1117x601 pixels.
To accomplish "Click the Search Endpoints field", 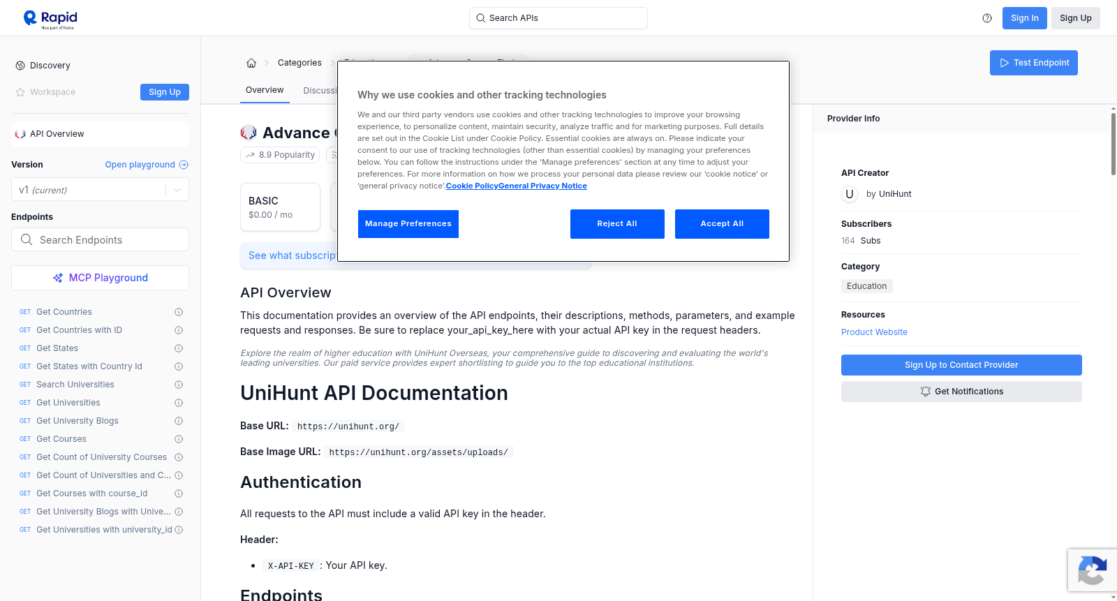I will click(100, 240).
